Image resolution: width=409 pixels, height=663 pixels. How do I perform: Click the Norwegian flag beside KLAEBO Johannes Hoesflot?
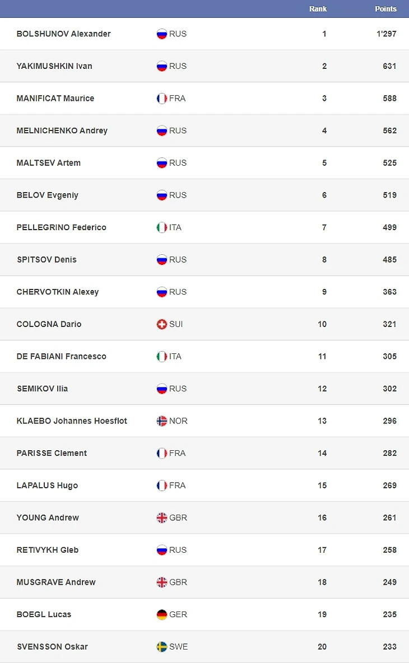pyautogui.click(x=162, y=421)
